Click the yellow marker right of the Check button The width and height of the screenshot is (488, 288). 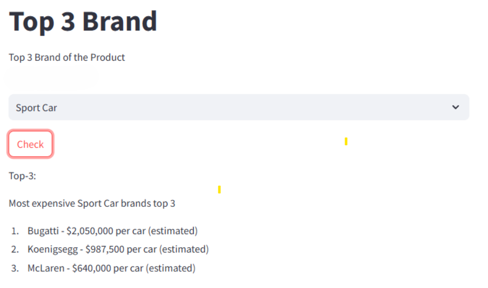pos(346,141)
